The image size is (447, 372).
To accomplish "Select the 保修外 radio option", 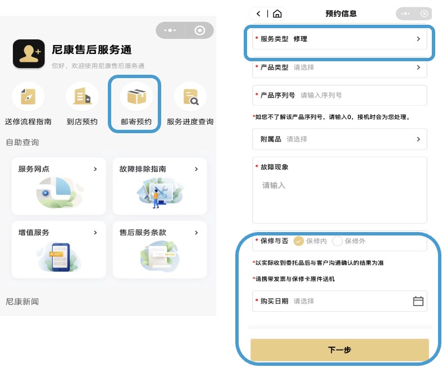I will tap(337, 241).
